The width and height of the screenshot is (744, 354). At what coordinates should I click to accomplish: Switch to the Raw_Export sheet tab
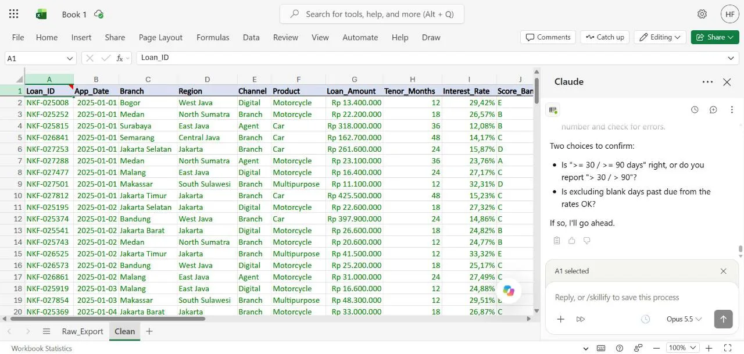click(x=83, y=331)
